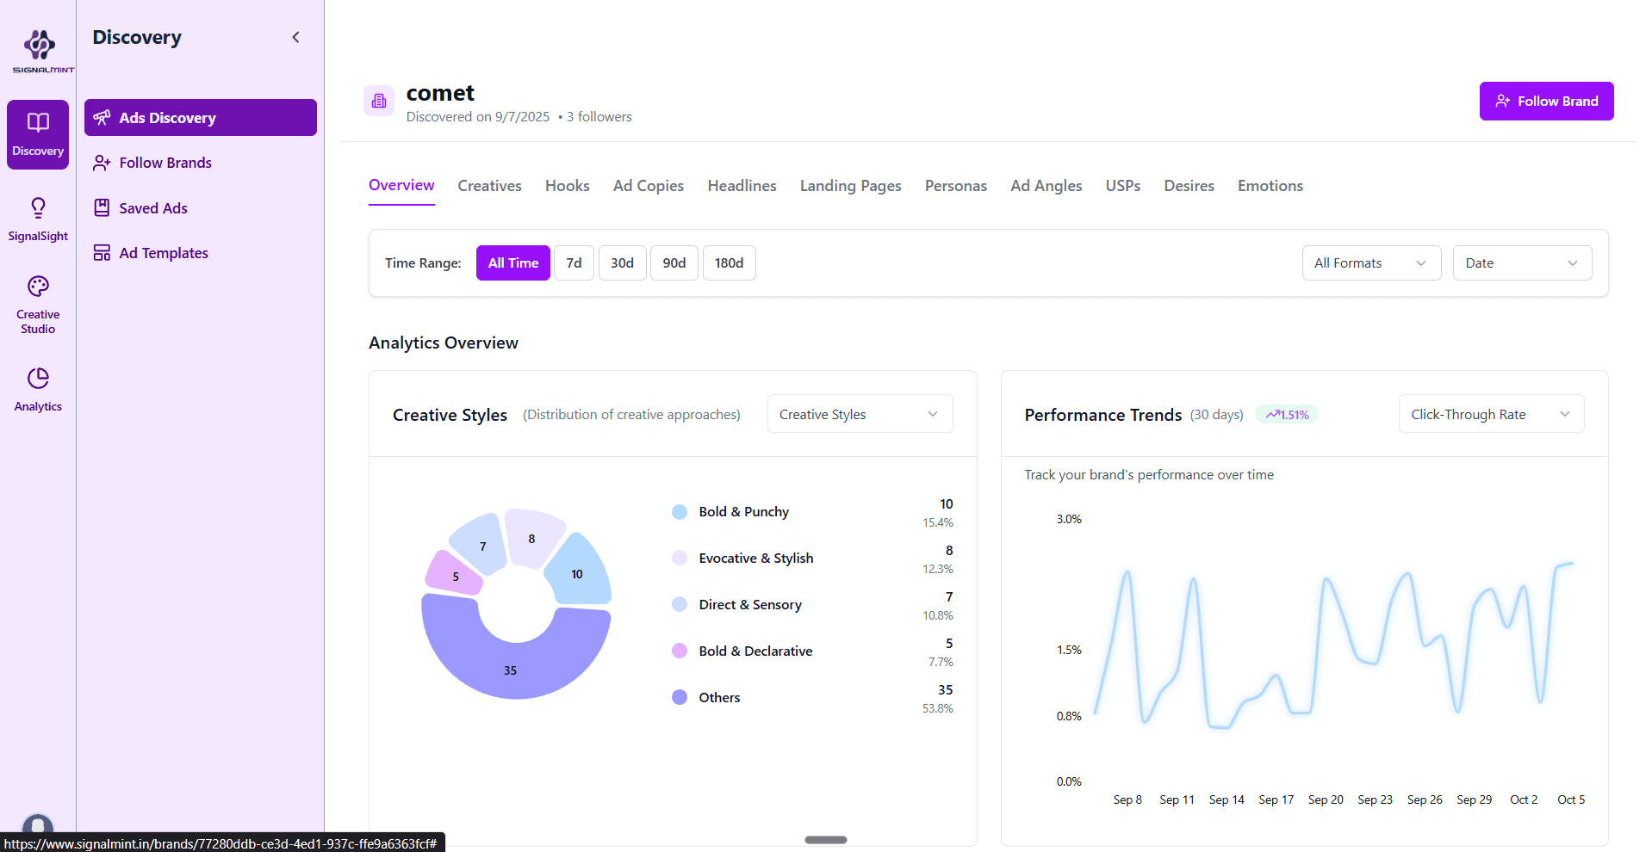Open the All Formats dropdown
The width and height of the screenshot is (1652, 852).
click(1370, 262)
